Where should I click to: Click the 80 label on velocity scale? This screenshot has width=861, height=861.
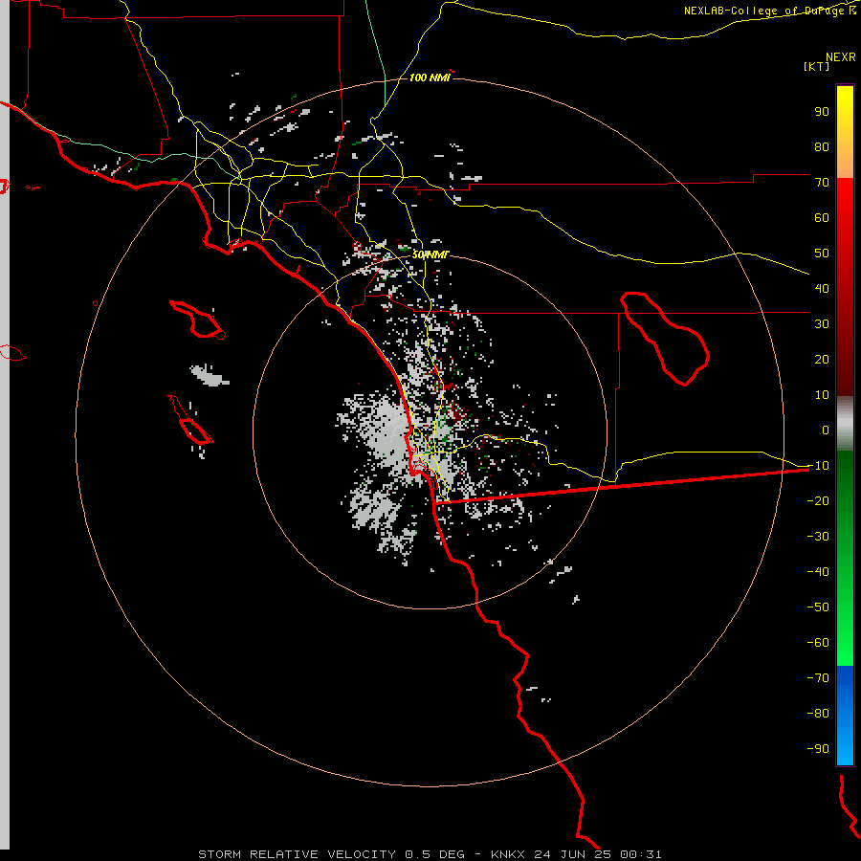click(x=822, y=147)
